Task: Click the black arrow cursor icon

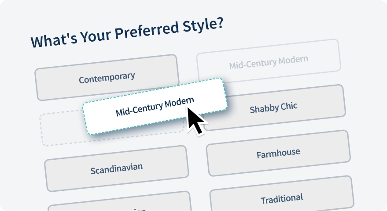Action: click(x=195, y=120)
